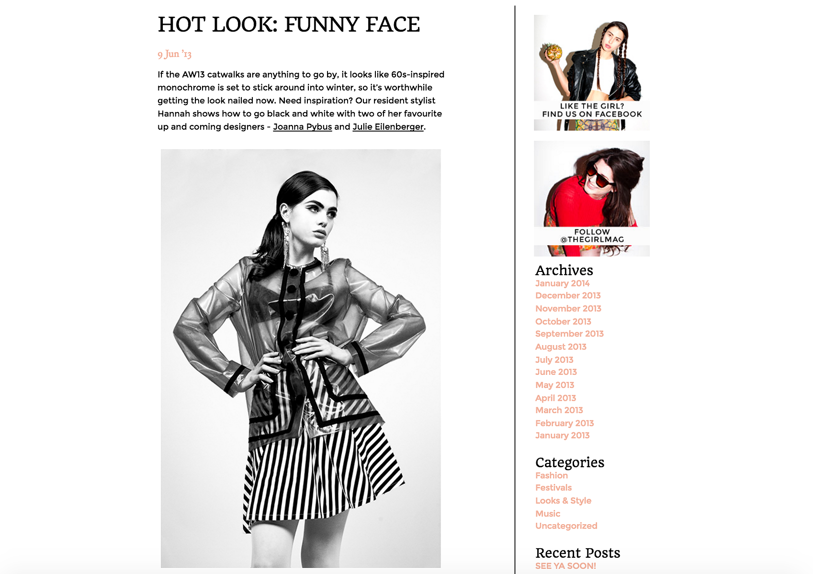Select the September 2013 archive link
Screen dimensions: 813x574
569,334
